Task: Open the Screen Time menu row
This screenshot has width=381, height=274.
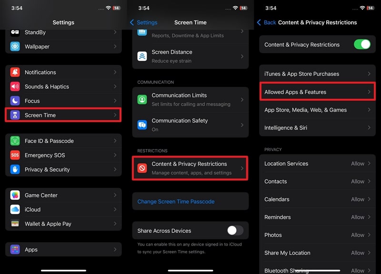Action: tap(63, 115)
